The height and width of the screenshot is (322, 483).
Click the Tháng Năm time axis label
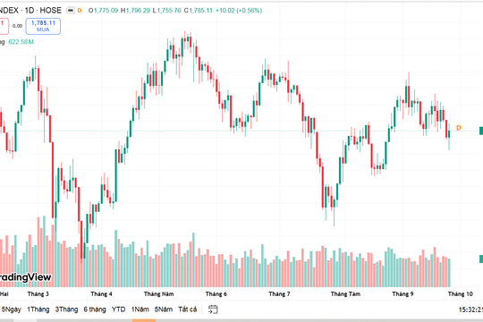coord(158,294)
